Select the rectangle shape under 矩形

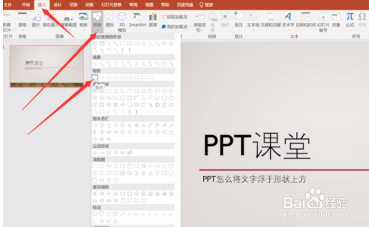coord(95,77)
